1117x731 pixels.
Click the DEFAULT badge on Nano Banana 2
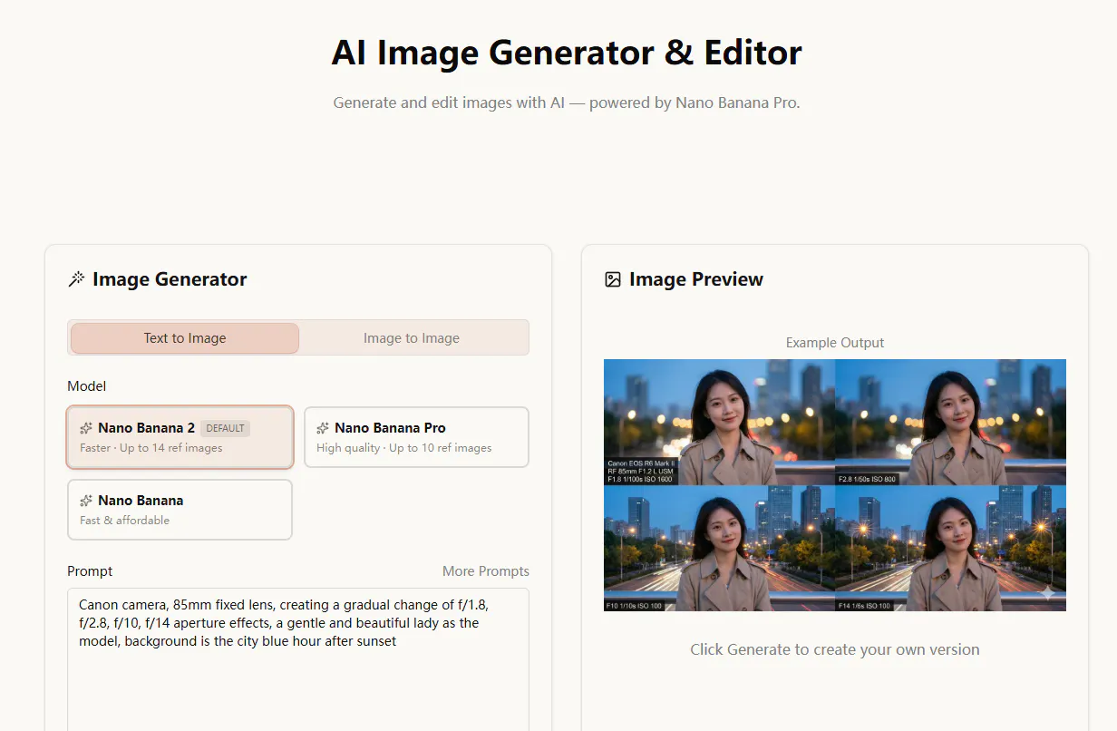click(225, 428)
